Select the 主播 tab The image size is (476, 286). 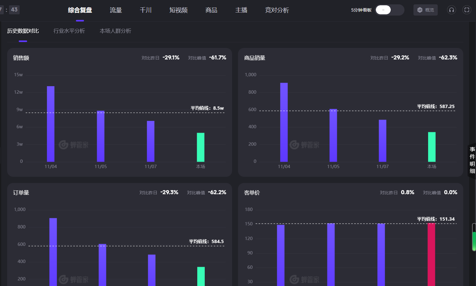pos(241,10)
